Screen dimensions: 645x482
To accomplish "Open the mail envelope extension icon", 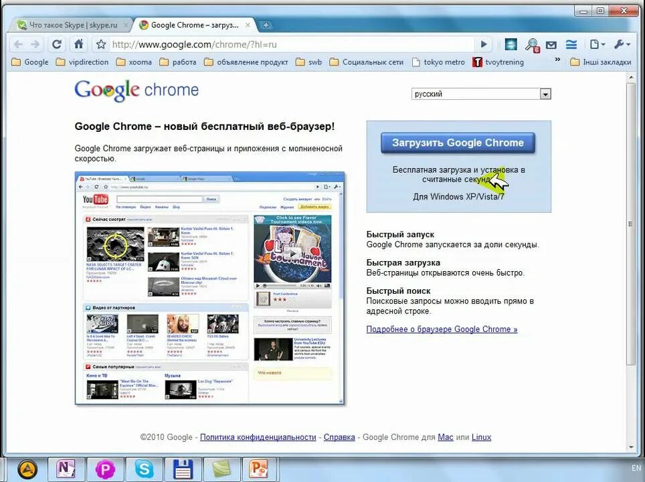I will click(551, 45).
